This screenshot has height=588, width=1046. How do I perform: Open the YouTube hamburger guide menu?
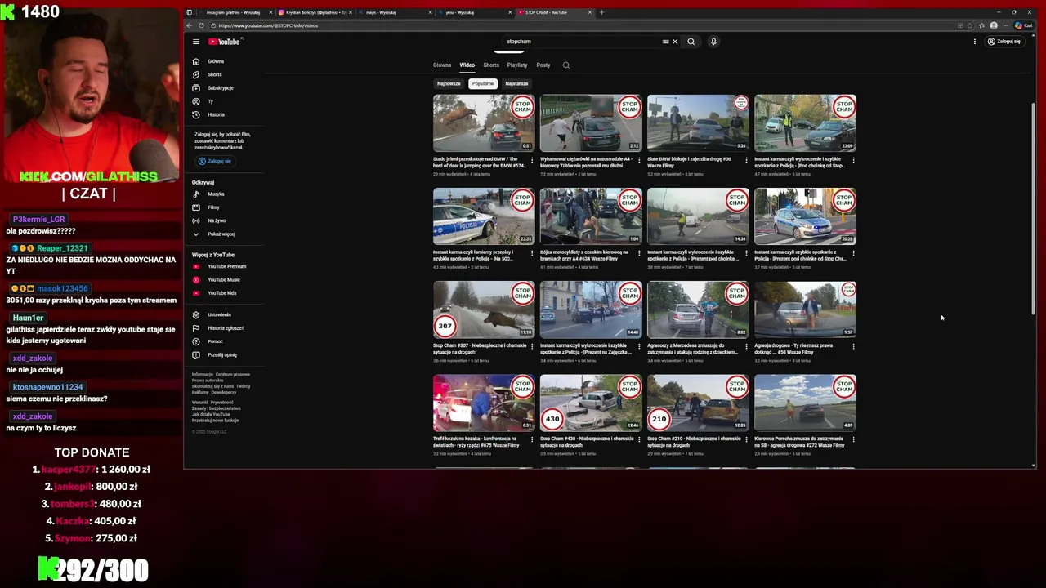click(x=196, y=42)
